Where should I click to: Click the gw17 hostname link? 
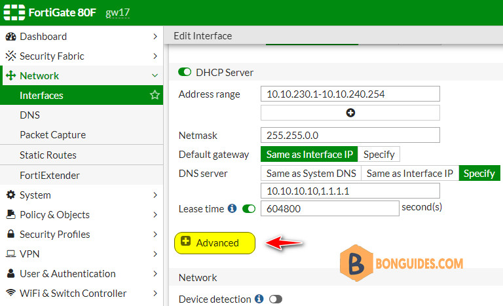click(x=117, y=13)
